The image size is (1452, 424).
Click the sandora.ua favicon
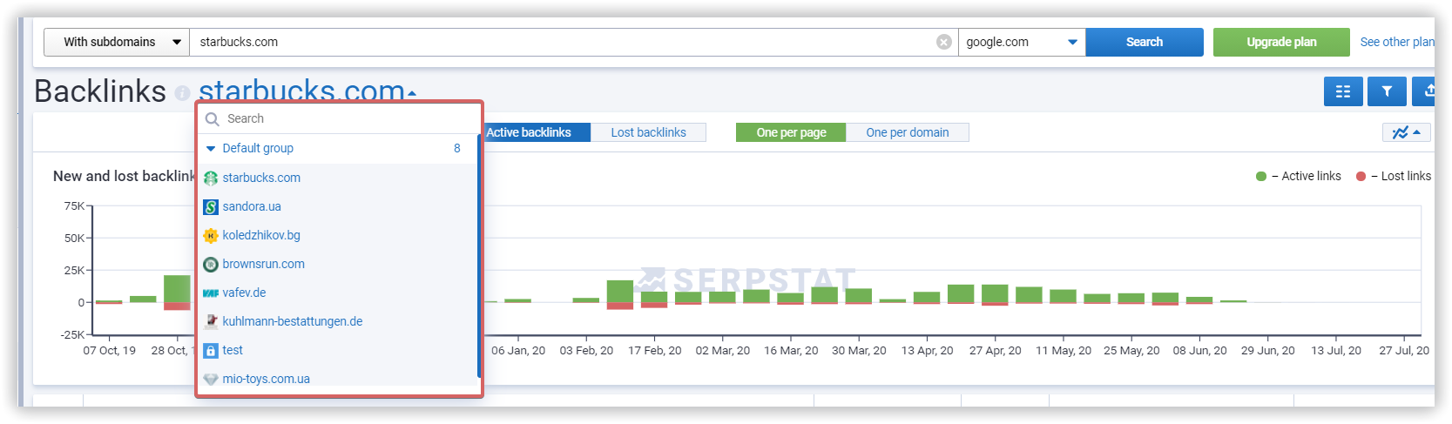211,206
